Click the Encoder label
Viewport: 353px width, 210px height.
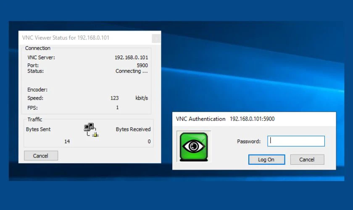[37, 90]
